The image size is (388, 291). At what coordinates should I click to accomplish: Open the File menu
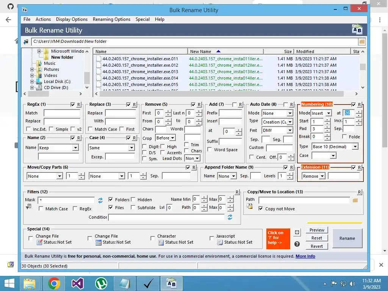27,19
